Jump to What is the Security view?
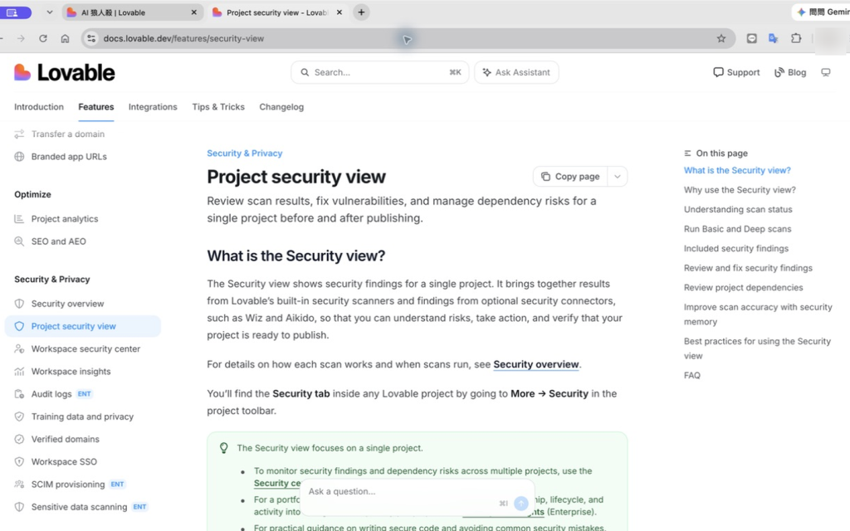Viewport: 850px width, 531px height. tap(737, 170)
